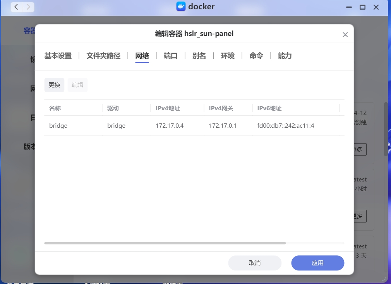The height and width of the screenshot is (284, 391).
Task: Click 应用 to apply settings
Action: coord(317,263)
